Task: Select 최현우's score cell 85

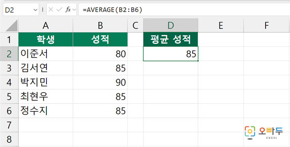Action: (x=100, y=96)
